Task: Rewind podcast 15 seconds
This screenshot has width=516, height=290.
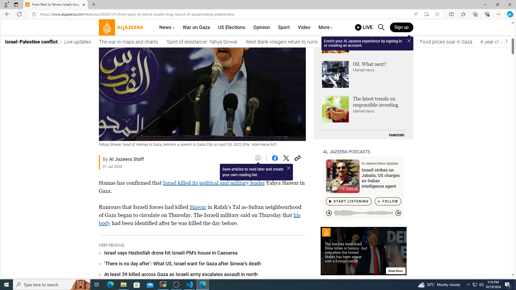Action: 329,213
